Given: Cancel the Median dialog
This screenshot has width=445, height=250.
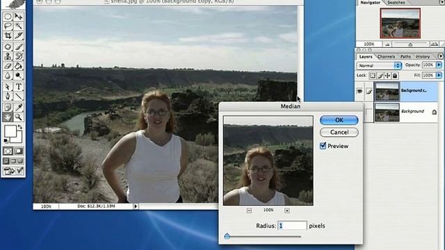Looking at the screenshot, I should [339, 132].
